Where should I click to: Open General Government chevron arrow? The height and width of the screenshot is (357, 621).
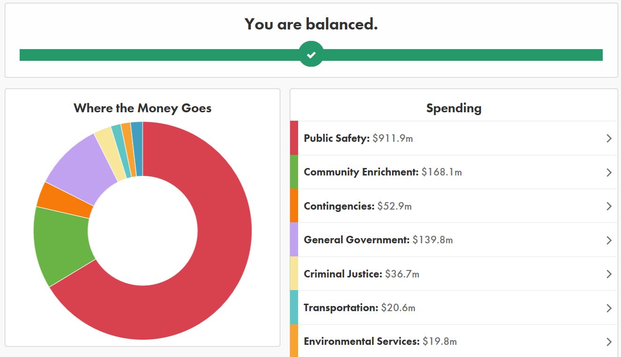[x=609, y=240]
